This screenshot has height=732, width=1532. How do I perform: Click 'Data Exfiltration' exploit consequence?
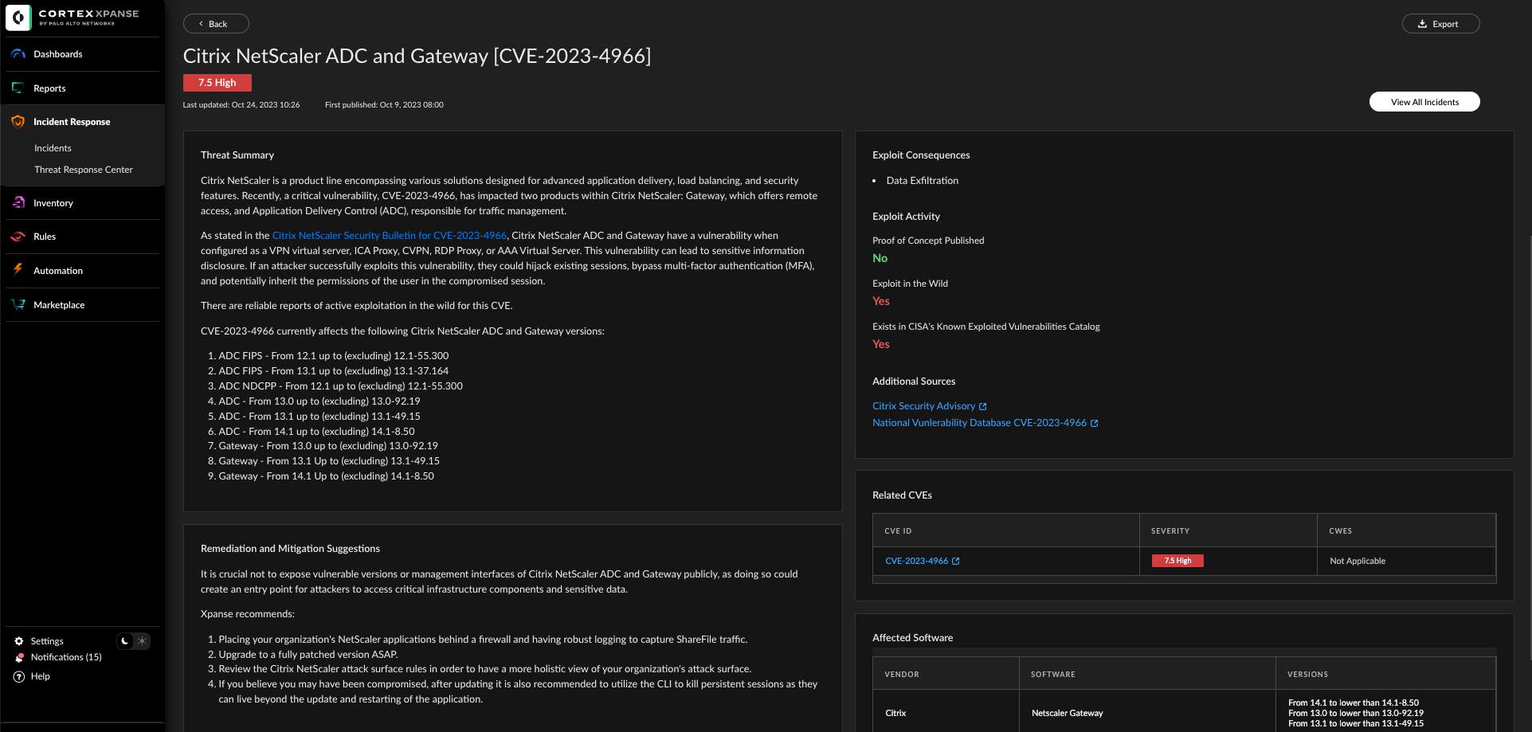pyautogui.click(x=923, y=181)
